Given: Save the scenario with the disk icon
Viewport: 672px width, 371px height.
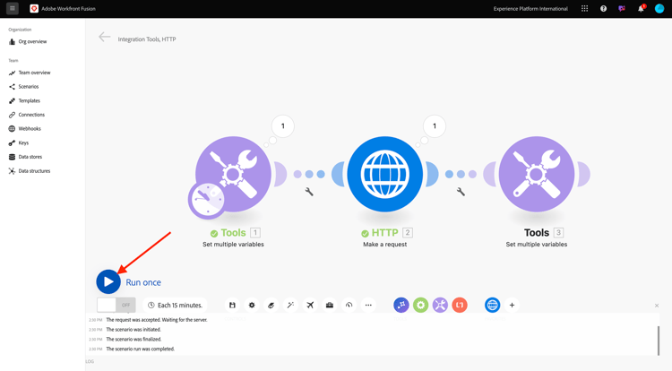Looking at the screenshot, I should click(232, 305).
